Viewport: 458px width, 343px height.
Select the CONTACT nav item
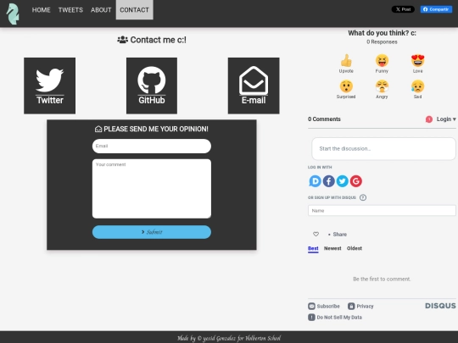[x=134, y=10]
